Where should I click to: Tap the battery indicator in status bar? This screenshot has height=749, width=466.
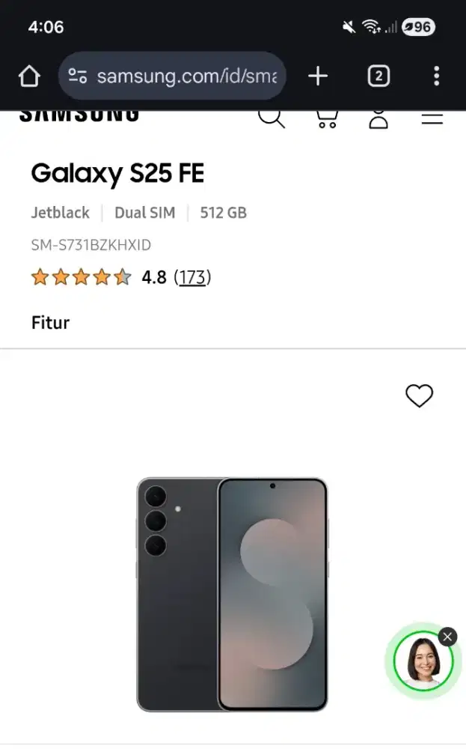417,27
